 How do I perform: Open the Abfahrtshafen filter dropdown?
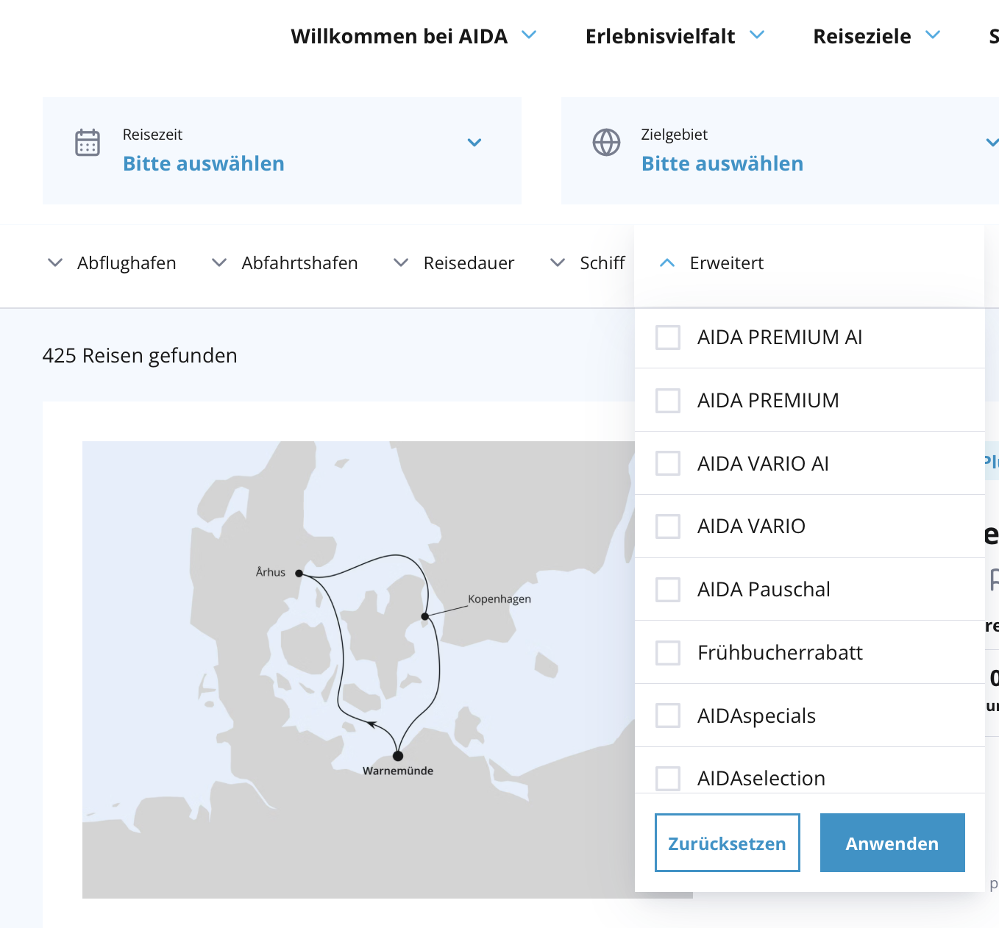pos(285,263)
